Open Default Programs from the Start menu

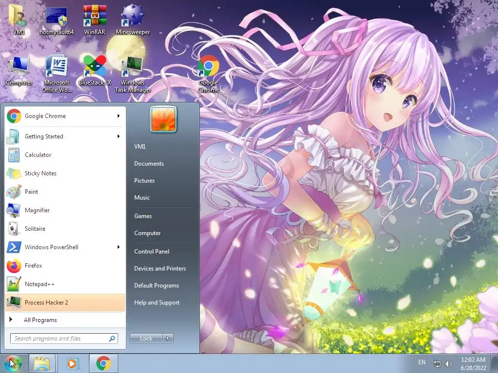157,286
